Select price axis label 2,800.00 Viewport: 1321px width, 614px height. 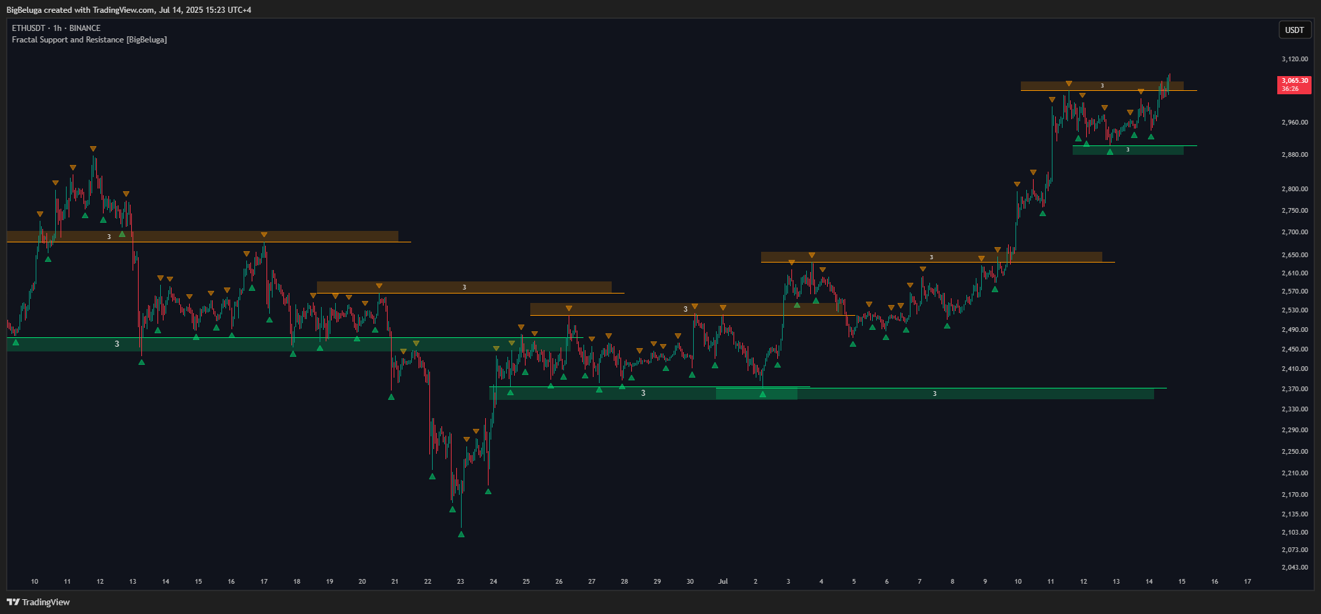1295,189
